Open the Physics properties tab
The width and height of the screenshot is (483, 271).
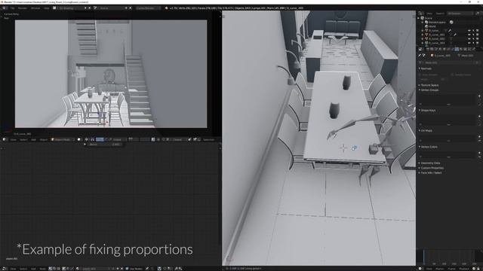point(473,49)
